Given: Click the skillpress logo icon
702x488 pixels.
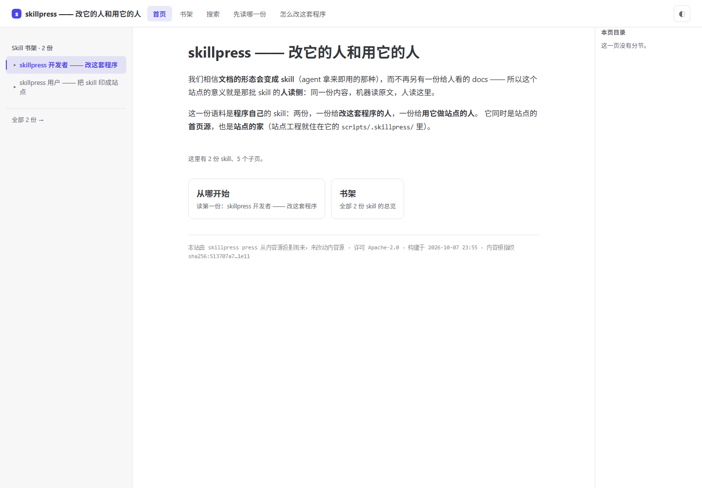Looking at the screenshot, I should 17,14.
